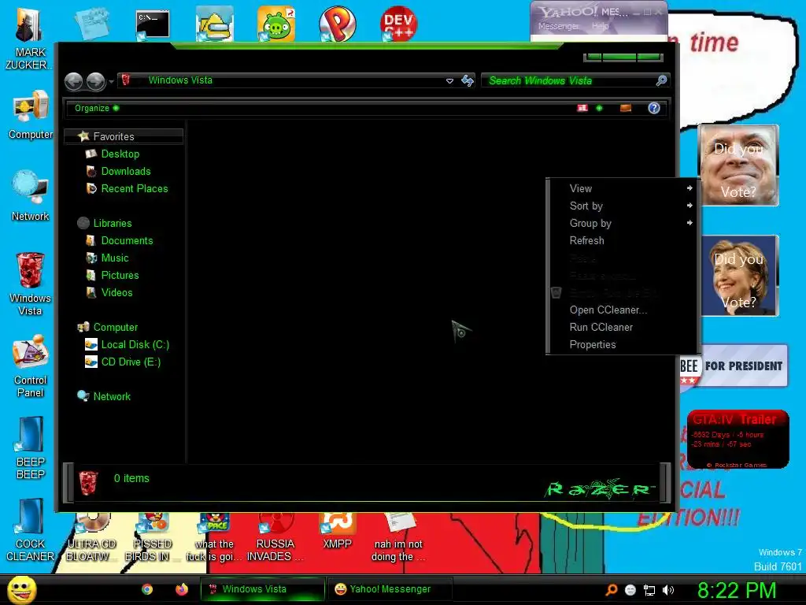Click the Network desktop icon
The image size is (806, 605).
pyautogui.click(x=31, y=195)
